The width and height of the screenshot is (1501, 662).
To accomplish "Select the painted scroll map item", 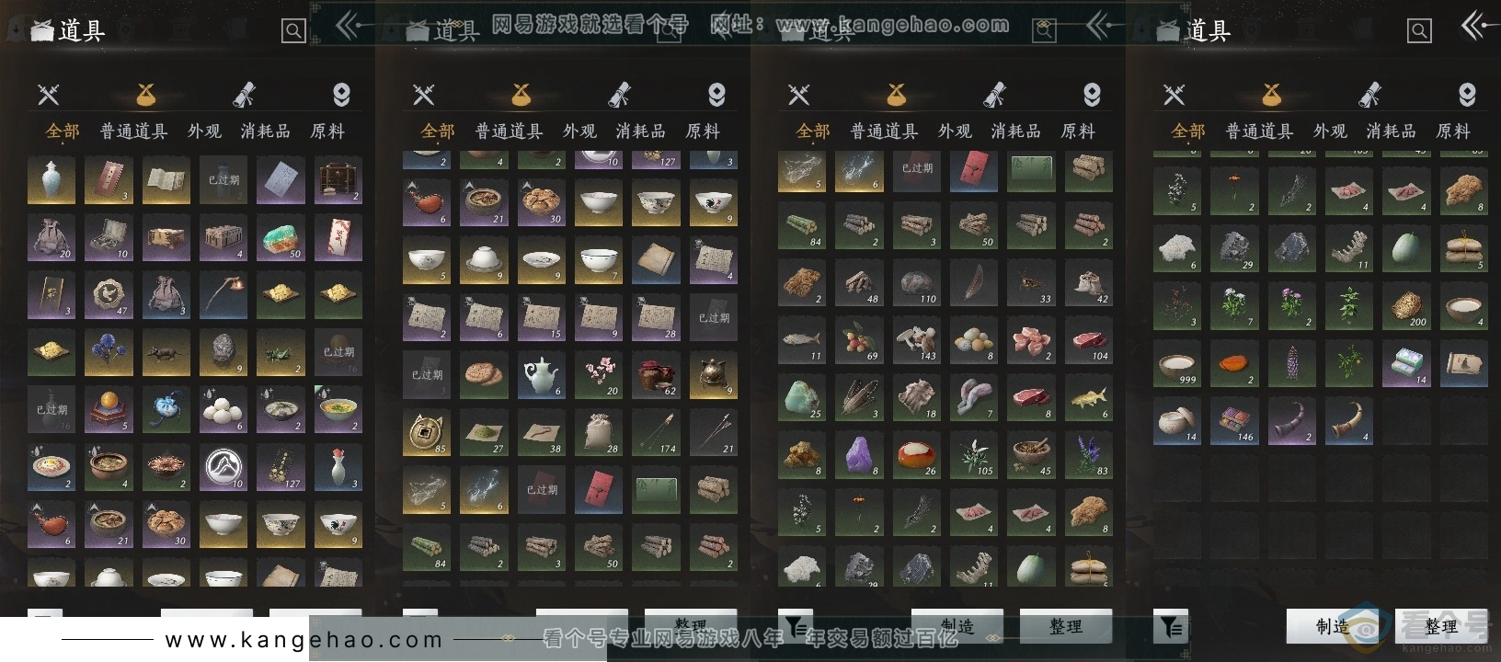I will (1463, 363).
